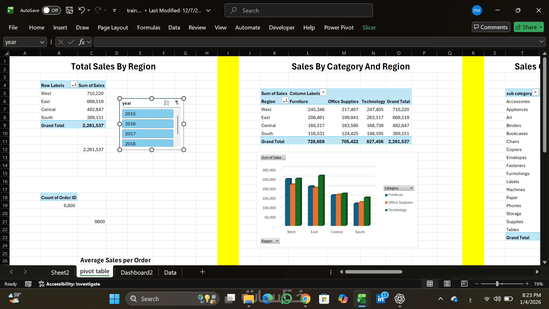Image resolution: width=549 pixels, height=309 pixels.
Task: Open the Column Labels filter dropdown
Action: point(323,92)
